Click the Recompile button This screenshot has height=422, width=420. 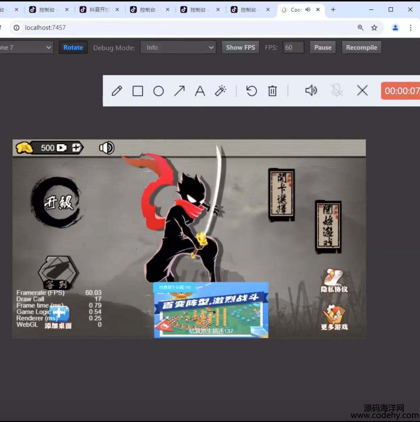(x=361, y=47)
